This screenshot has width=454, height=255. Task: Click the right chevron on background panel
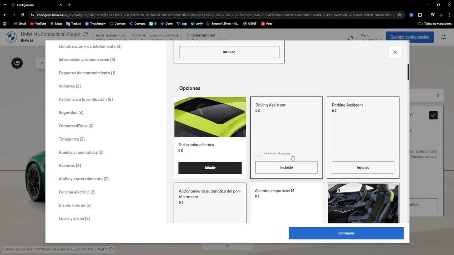(x=438, y=95)
